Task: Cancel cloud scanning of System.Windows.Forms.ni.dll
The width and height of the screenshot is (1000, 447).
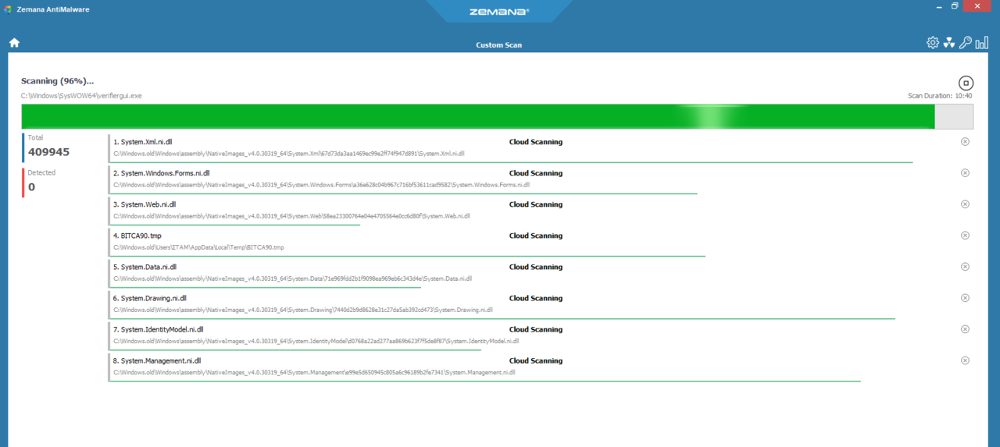Action: click(x=965, y=173)
